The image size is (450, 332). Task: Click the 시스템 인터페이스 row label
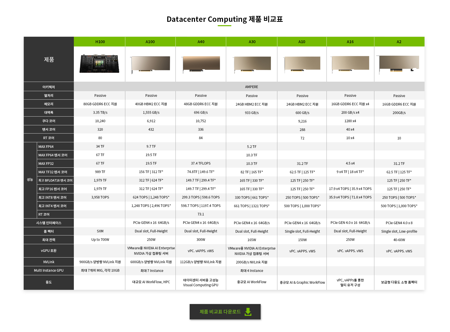coord(49,223)
